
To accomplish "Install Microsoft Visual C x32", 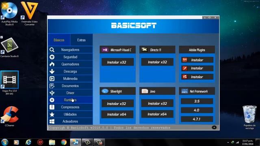I will point(117,62).
